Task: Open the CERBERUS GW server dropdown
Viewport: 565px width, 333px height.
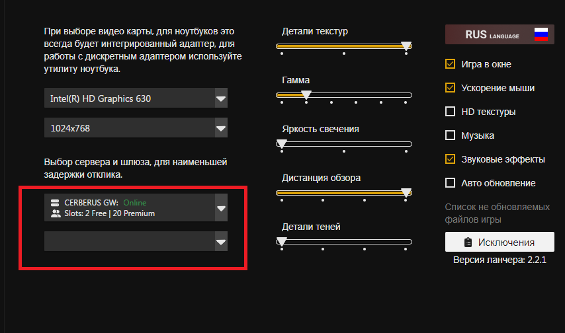Action: click(x=220, y=208)
